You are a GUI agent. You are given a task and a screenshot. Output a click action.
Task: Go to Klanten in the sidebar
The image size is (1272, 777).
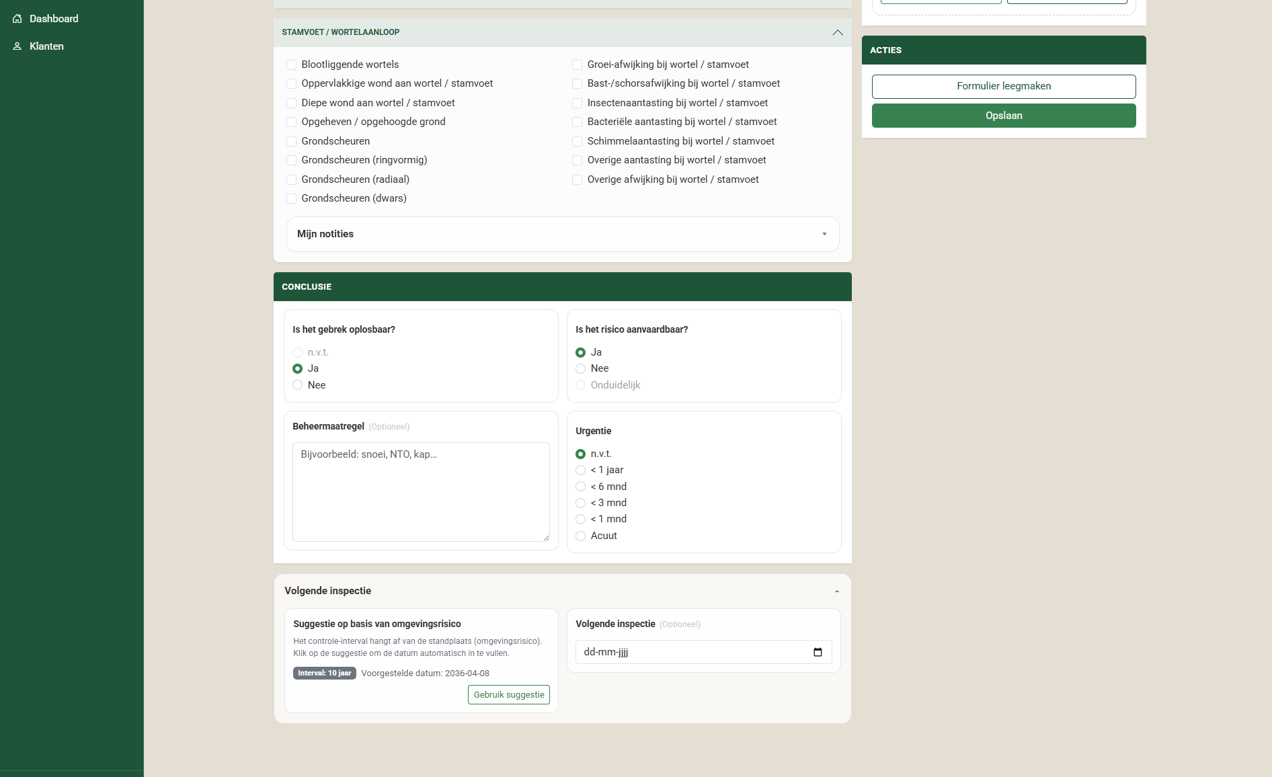(46, 46)
